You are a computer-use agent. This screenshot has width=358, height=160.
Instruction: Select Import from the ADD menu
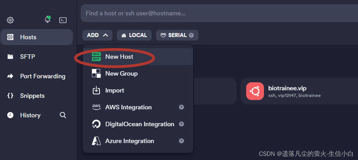pos(115,90)
